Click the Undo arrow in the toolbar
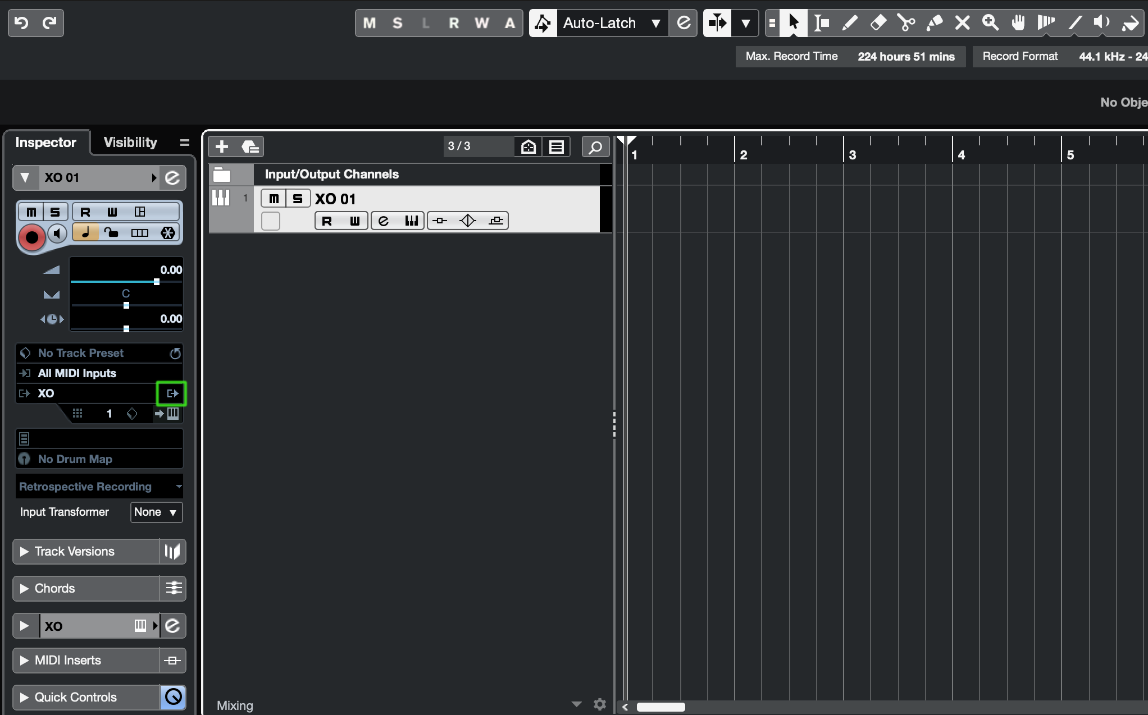The width and height of the screenshot is (1148, 715). click(21, 23)
